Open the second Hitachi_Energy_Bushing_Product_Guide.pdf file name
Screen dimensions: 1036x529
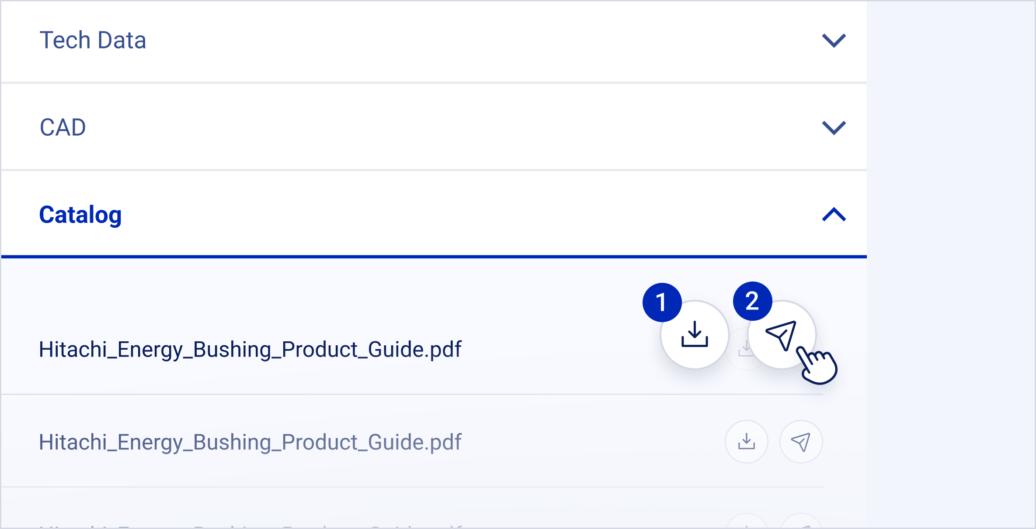(x=250, y=442)
